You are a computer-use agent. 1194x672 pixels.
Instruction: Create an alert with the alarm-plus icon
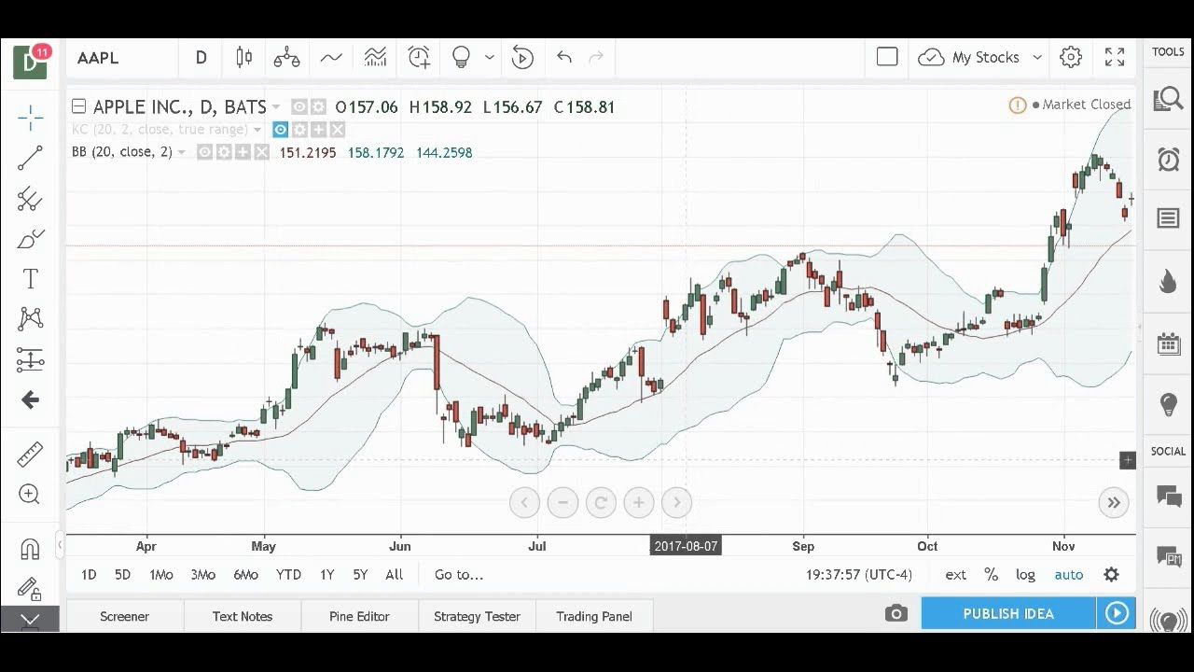pos(419,58)
